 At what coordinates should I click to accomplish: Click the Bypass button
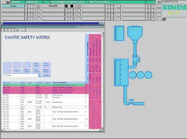click(17, 71)
